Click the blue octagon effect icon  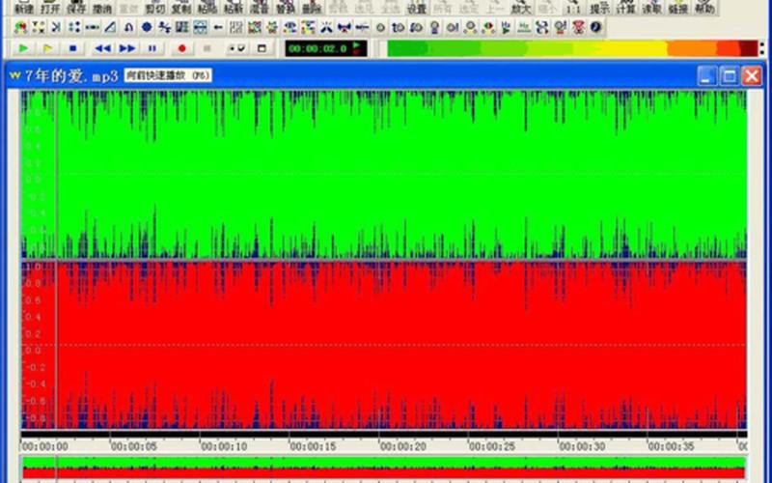click(147, 27)
